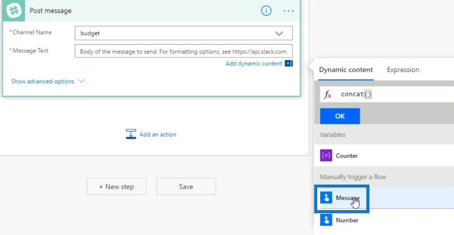Click the blue trigger icon next to Message

[326, 198]
